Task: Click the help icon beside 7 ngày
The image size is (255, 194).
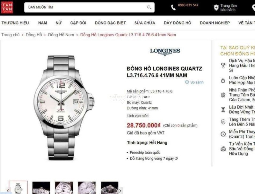Action: 176,158
